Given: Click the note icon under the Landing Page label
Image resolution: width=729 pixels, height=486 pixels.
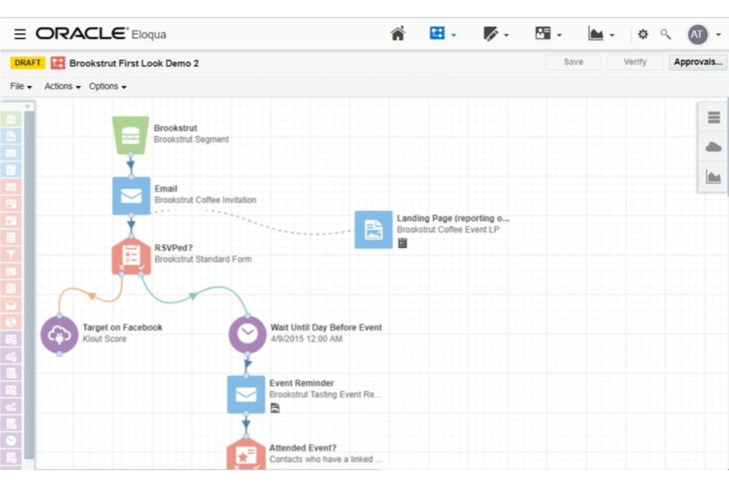Looking at the screenshot, I should pos(402,243).
